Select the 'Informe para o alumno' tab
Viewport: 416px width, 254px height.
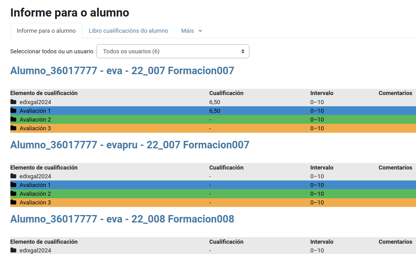point(46,31)
